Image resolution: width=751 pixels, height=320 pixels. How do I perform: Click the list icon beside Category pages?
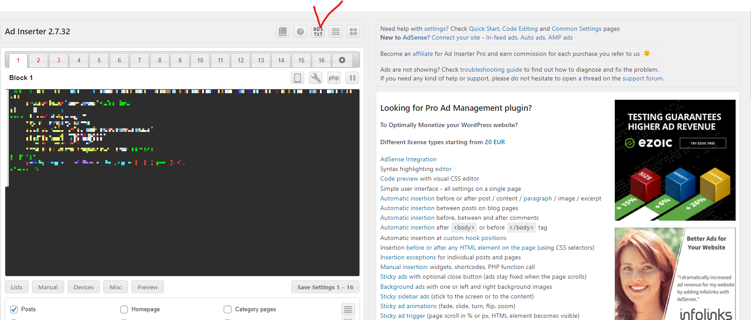pyautogui.click(x=348, y=309)
